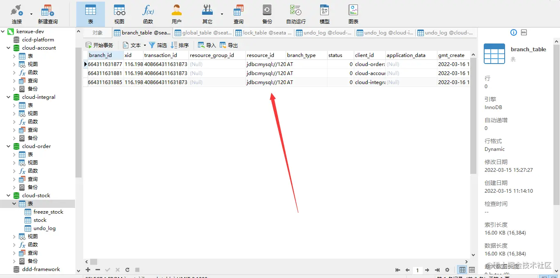560x278 pixels.
Task: Open the 函数 function toolbar icon
Action: pos(148,14)
